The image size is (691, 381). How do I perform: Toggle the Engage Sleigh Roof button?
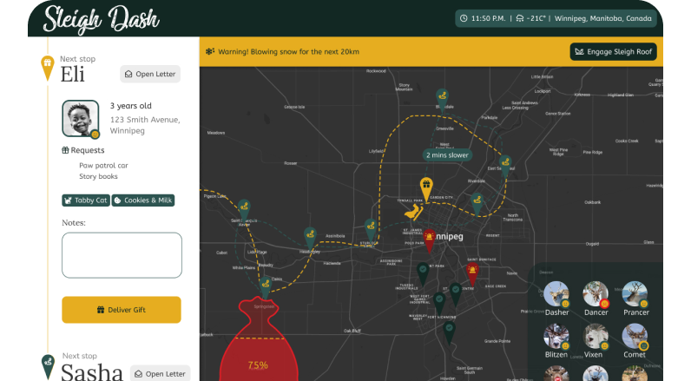[x=613, y=52]
